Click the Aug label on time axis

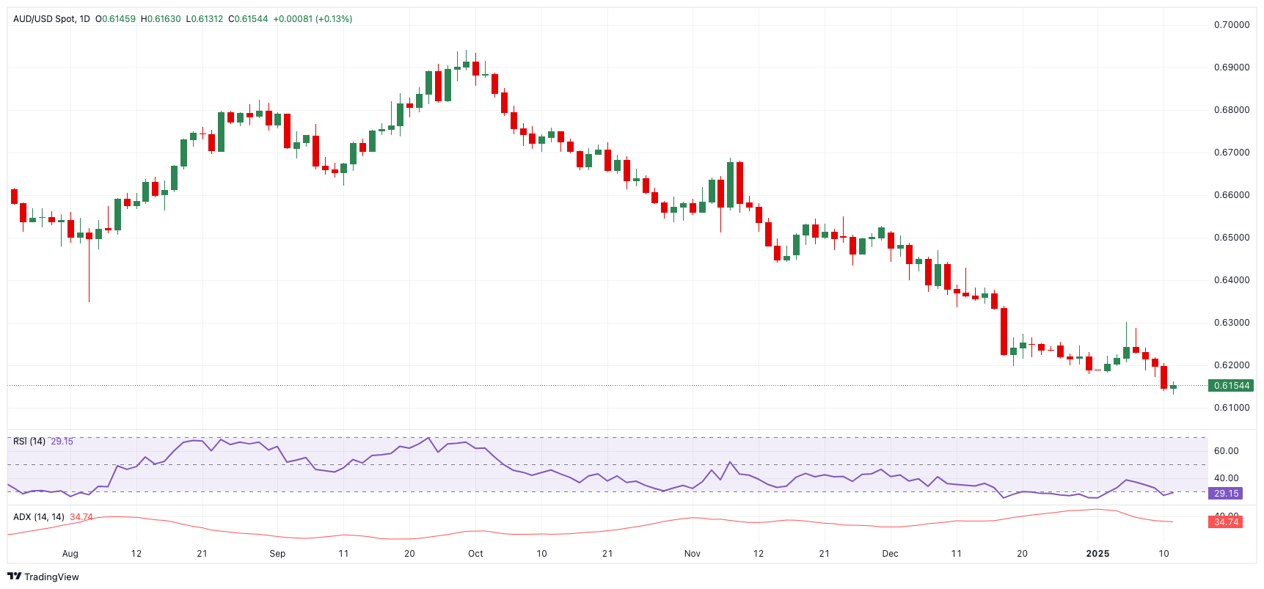(x=70, y=554)
